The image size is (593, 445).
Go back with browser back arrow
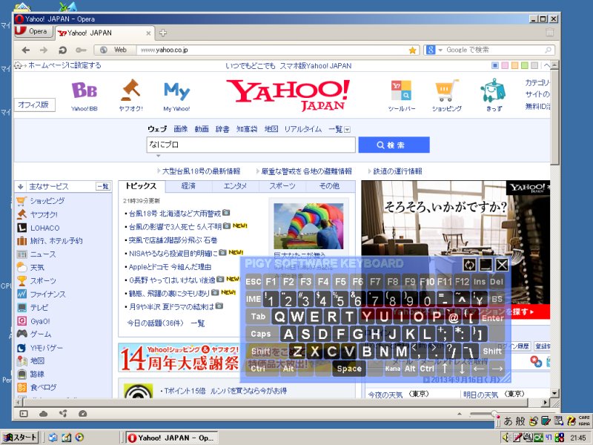click(x=26, y=50)
